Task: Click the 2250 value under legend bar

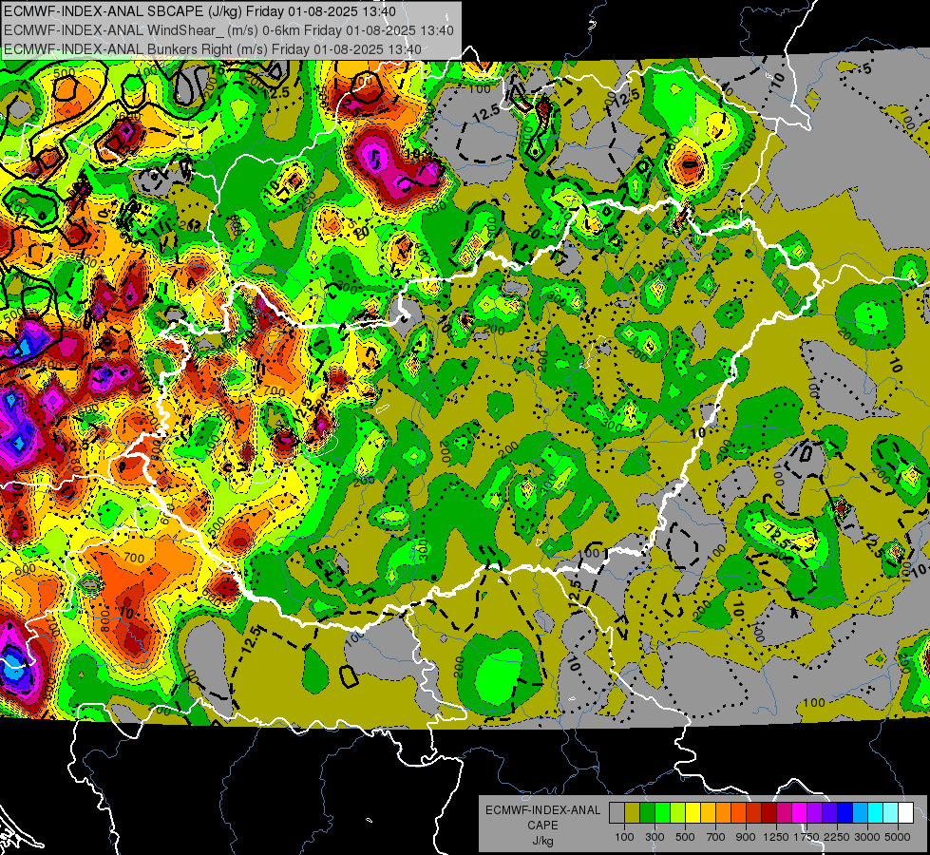Action: click(837, 837)
